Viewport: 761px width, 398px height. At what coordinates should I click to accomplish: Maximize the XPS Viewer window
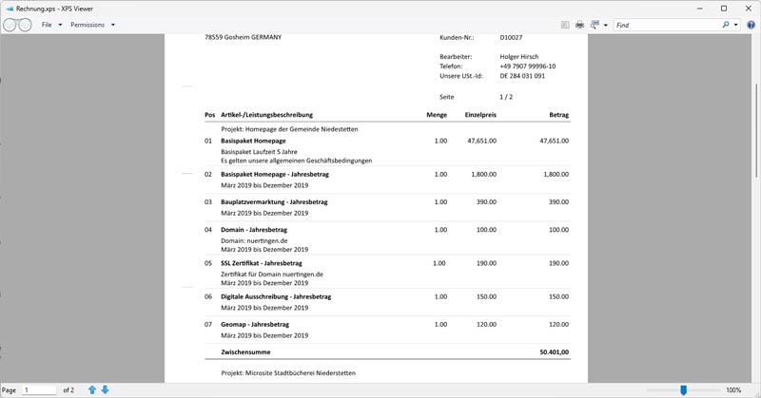pos(724,8)
